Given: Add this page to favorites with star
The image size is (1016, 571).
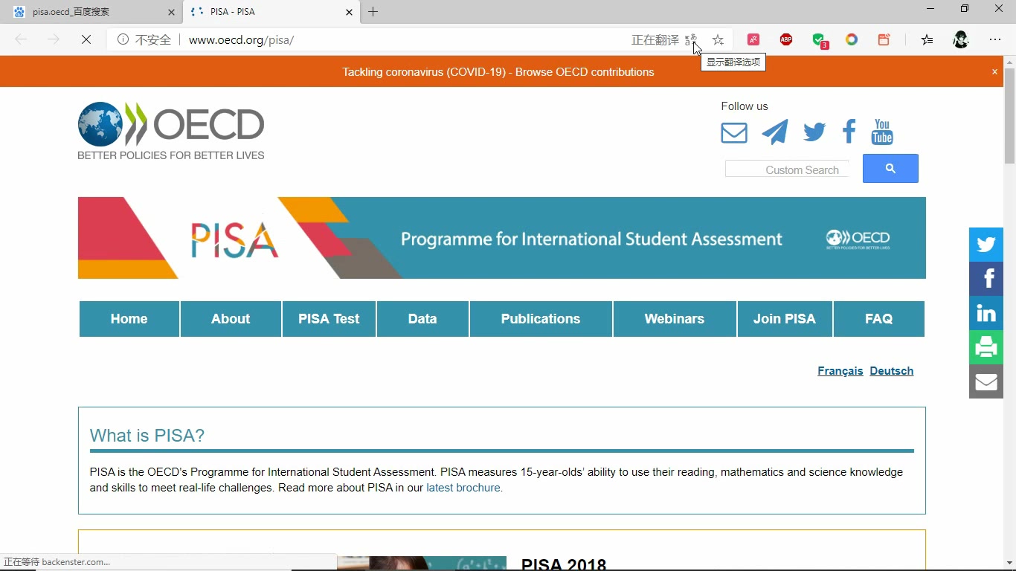Looking at the screenshot, I should 718,40.
